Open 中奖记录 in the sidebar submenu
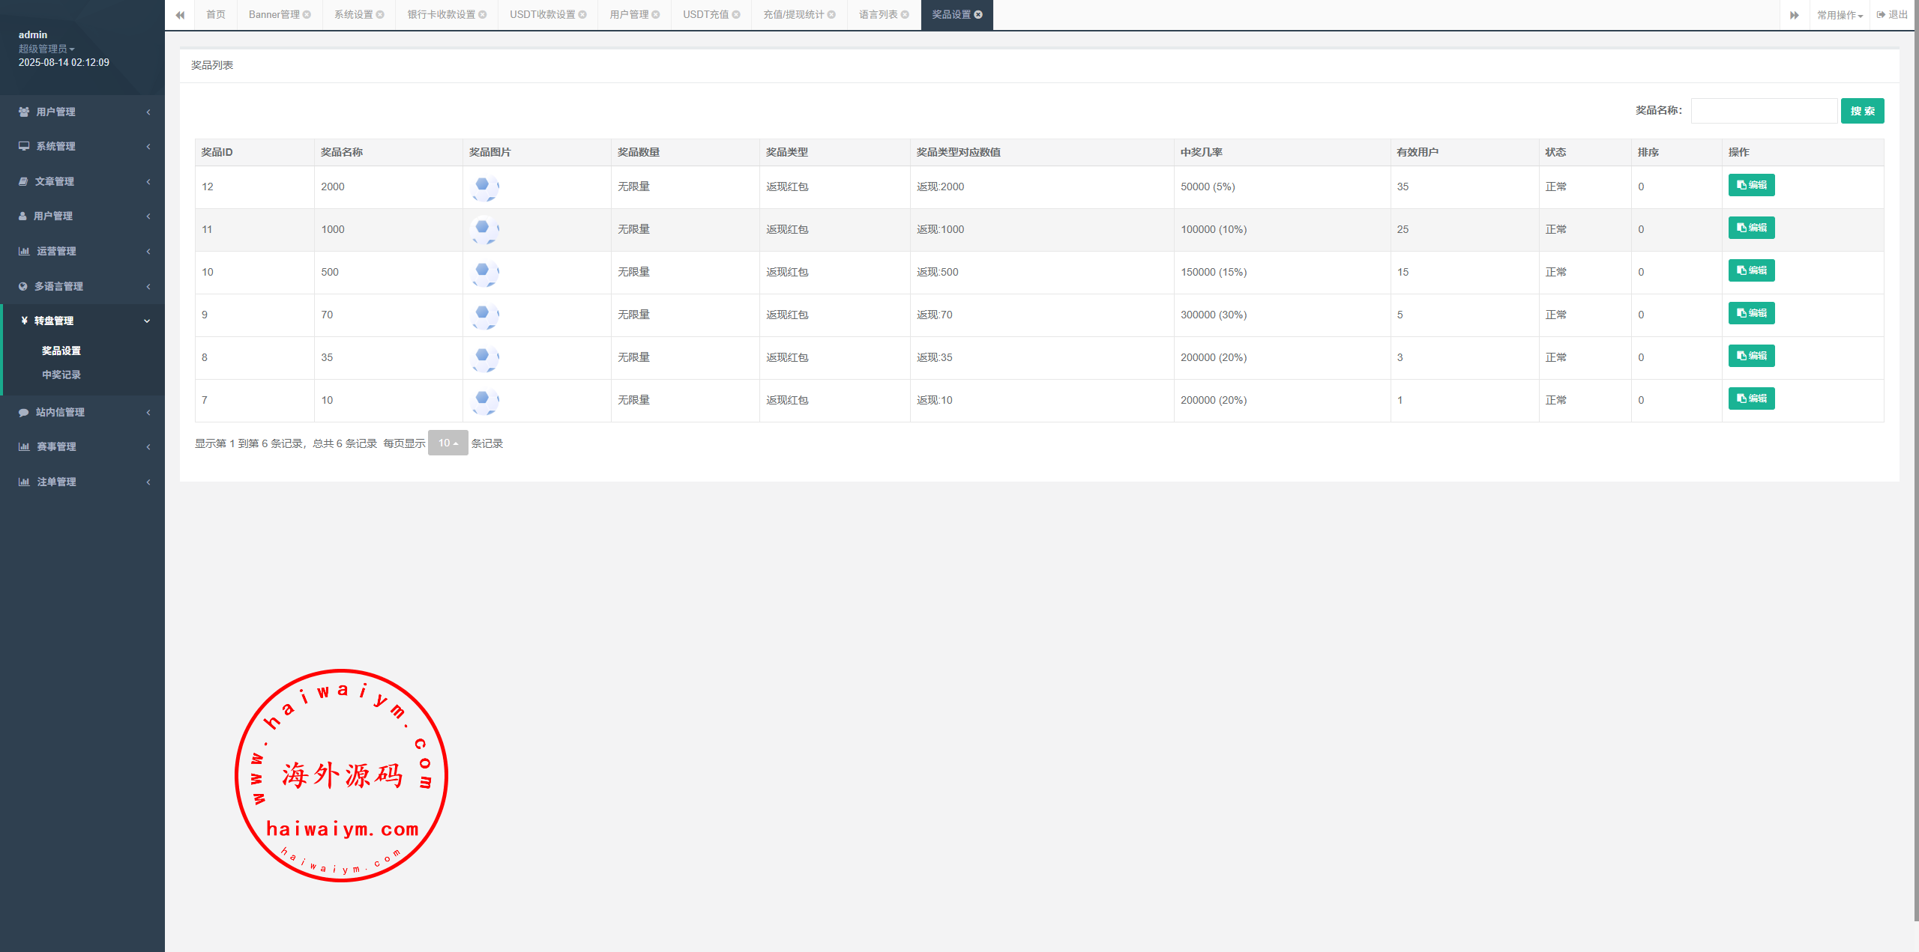Screen dimensions: 1919x952 61,375
